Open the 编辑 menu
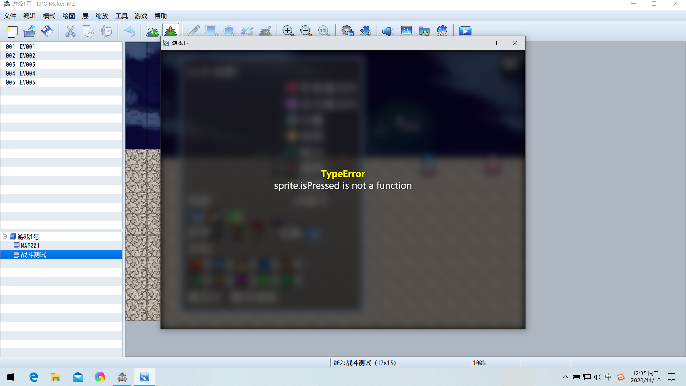 29,16
